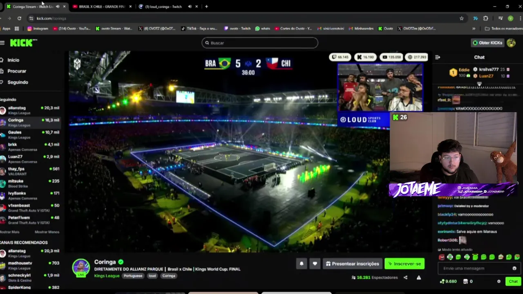Collapse list with Mostrar Menos

pos(47,232)
